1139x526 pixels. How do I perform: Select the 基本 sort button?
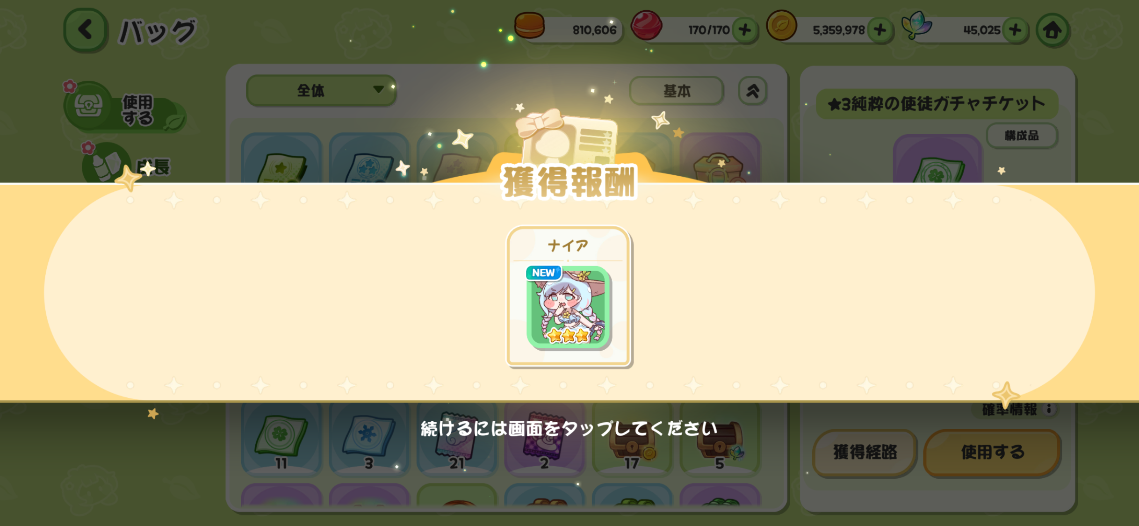click(x=677, y=90)
